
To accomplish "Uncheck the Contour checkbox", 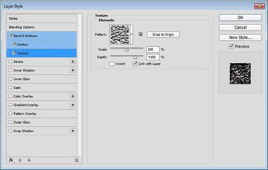I will pyautogui.click(x=14, y=44).
